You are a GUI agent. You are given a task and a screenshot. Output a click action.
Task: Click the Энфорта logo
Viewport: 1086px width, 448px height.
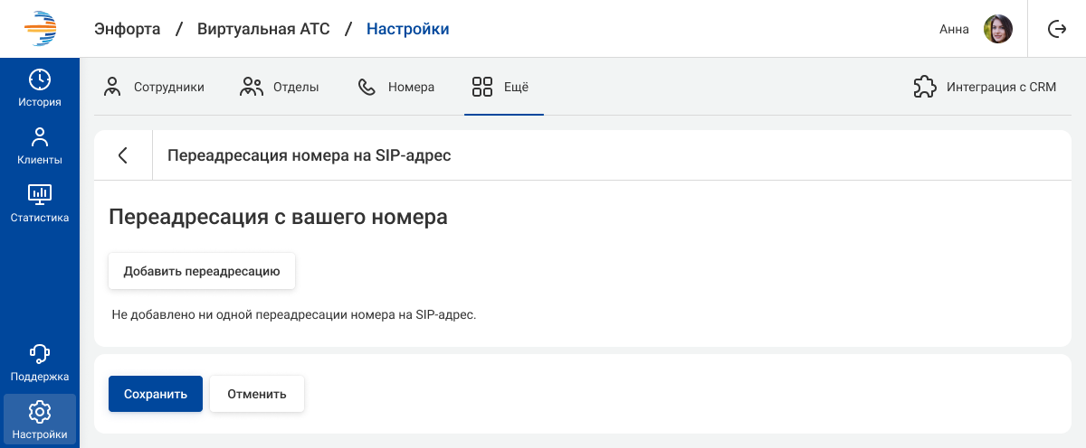click(x=40, y=29)
